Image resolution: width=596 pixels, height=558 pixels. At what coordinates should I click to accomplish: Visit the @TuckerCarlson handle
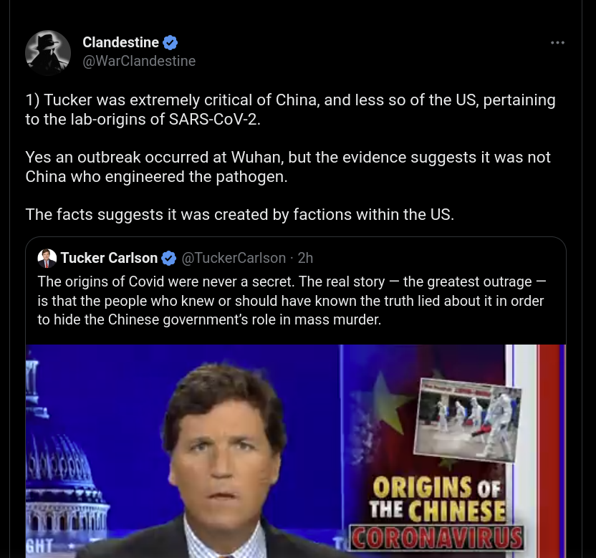(234, 258)
